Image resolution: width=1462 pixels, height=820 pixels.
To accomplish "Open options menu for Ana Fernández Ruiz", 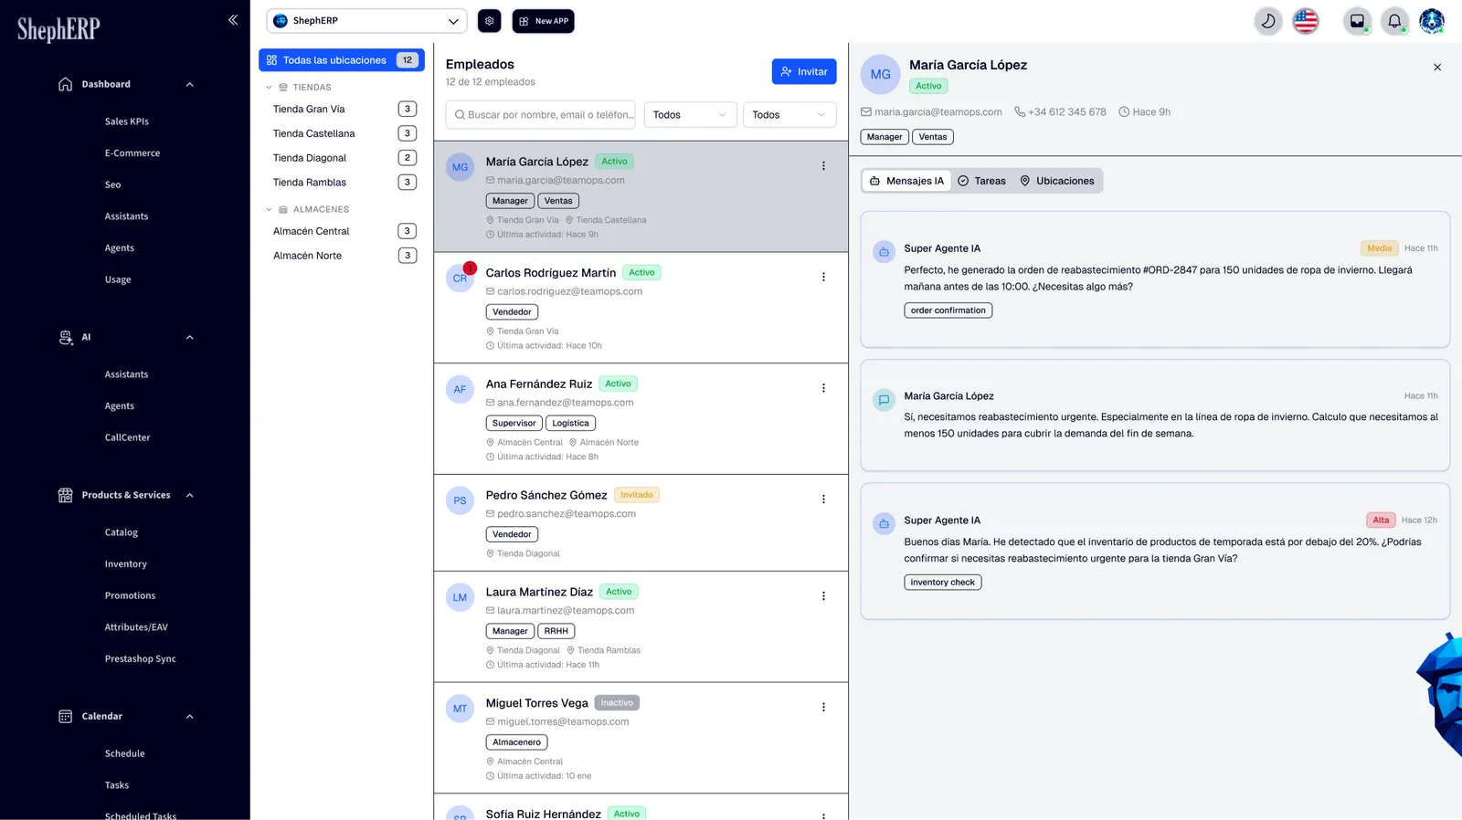I will pyautogui.click(x=823, y=388).
